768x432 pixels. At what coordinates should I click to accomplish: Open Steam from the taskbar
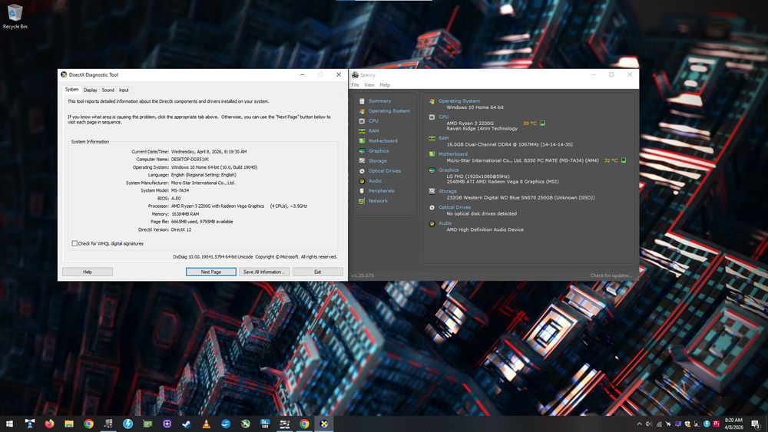point(187,424)
